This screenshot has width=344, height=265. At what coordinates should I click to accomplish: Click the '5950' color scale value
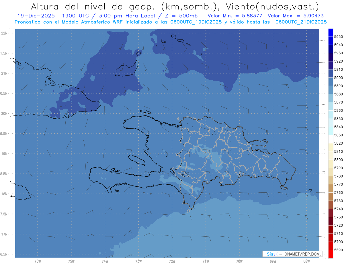point(338,37)
